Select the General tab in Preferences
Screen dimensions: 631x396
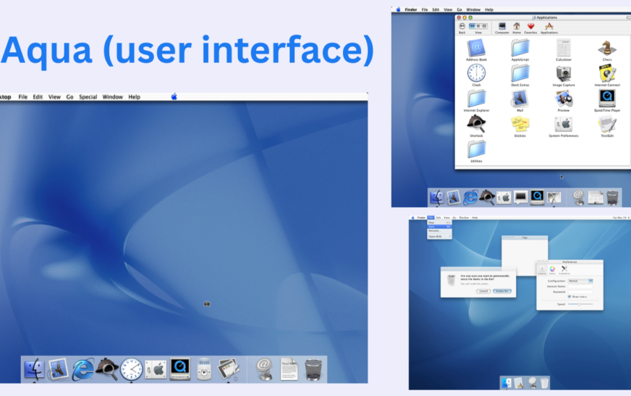pos(542,270)
